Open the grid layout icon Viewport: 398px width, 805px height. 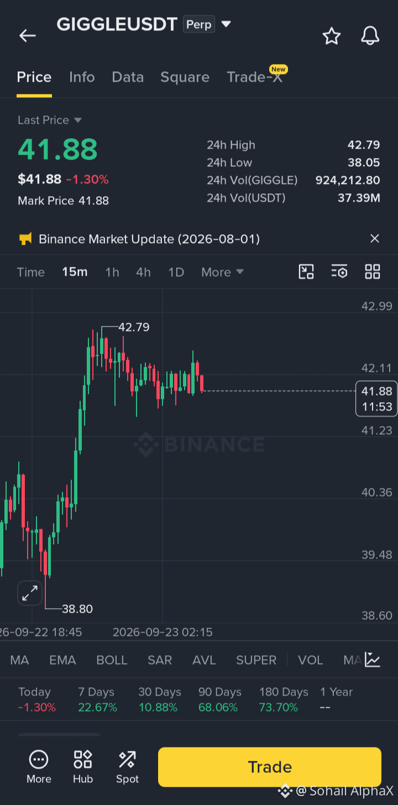coord(373,271)
